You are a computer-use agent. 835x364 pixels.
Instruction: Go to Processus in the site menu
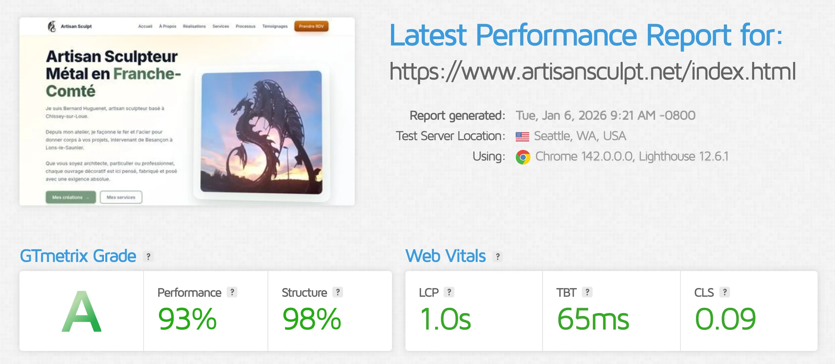coord(245,26)
